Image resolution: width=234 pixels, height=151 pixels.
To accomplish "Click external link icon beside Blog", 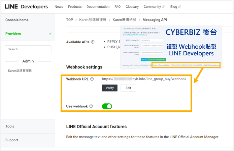I will [x=179, y=7].
